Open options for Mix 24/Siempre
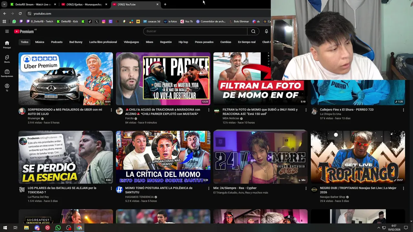413x232 pixels. [x=306, y=188]
